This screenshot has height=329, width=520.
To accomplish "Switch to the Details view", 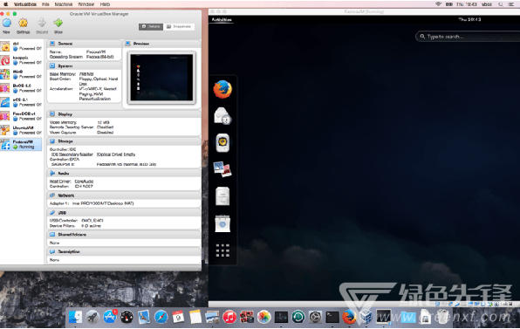I will point(151,26).
